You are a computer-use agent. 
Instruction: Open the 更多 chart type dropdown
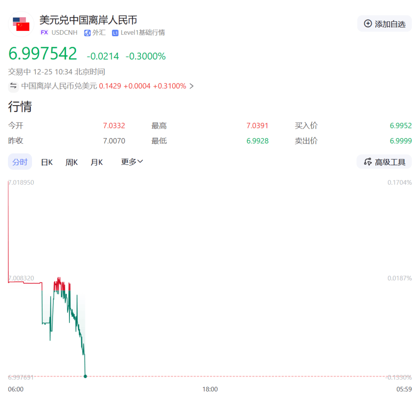coord(131,162)
